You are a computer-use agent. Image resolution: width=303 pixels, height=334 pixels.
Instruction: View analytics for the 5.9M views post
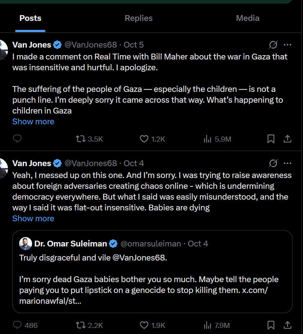(x=208, y=139)
